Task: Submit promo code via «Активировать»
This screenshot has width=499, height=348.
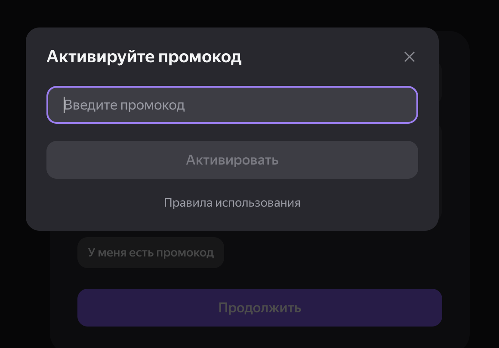Action: tap(232, 159)
